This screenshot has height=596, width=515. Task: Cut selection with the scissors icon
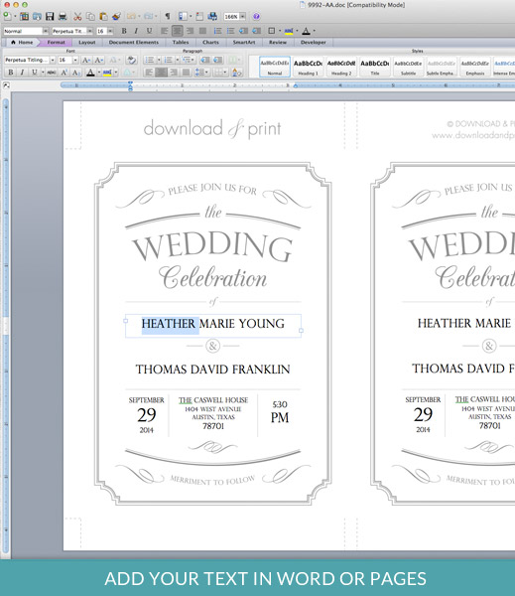77,16
